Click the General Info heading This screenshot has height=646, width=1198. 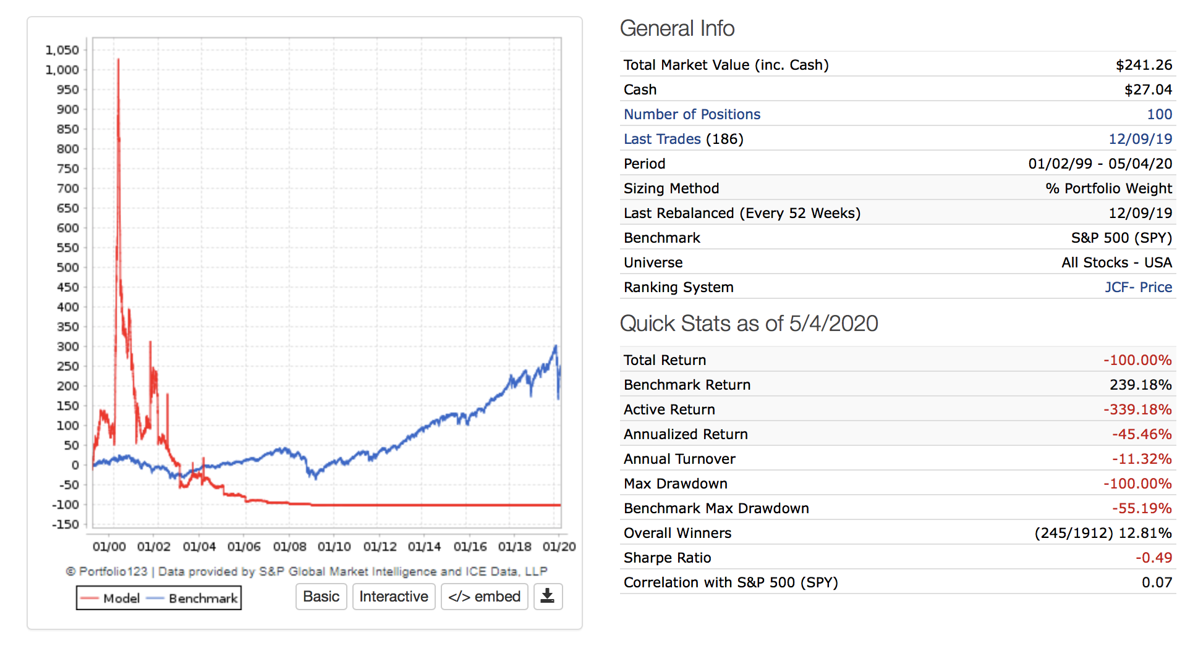point(677,28)
